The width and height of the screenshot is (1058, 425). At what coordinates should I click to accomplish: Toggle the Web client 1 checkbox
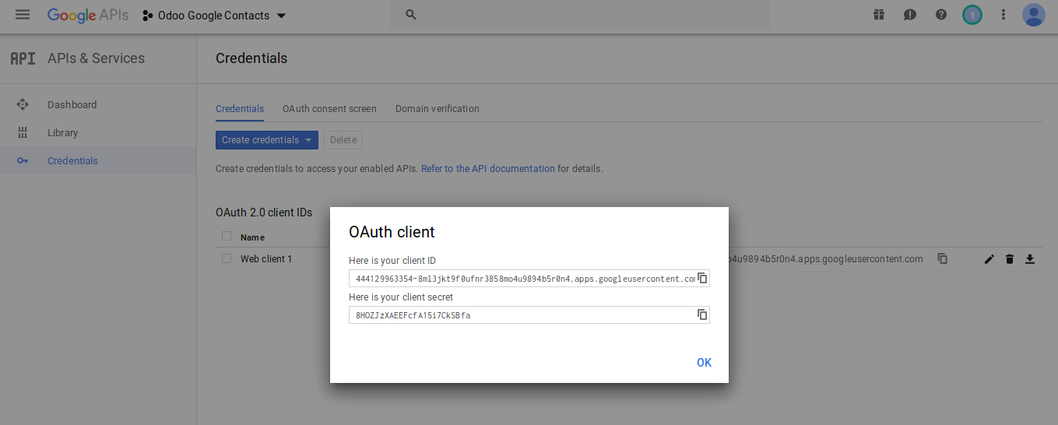point(227,258)
